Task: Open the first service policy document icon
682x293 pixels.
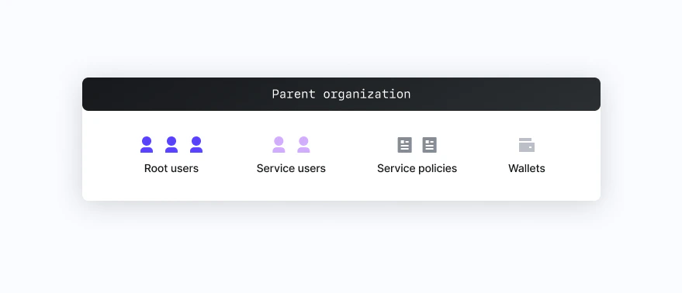Action: (404, 145)
